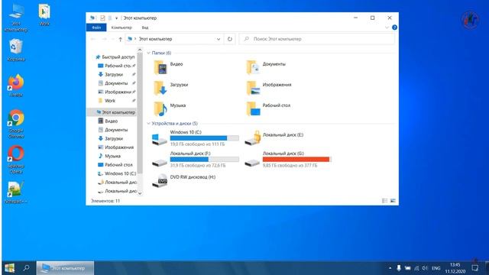Image resolution: width=489 pixels, height=275 pixels.
Task: Collapse the Папки (6) section
Action: 148,53
